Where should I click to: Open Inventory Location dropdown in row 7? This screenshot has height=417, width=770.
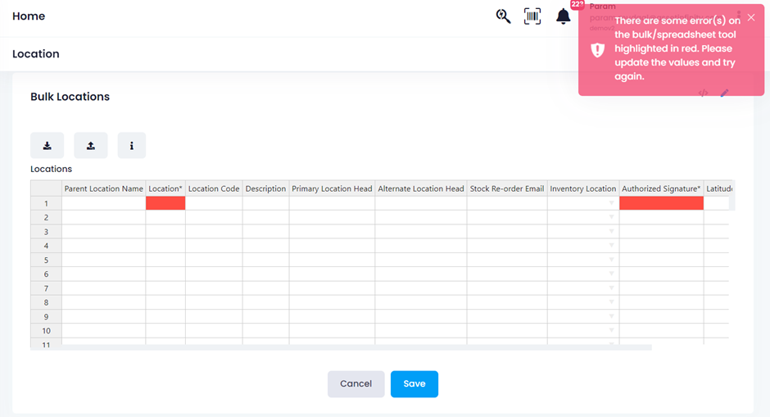click(611, 288)
